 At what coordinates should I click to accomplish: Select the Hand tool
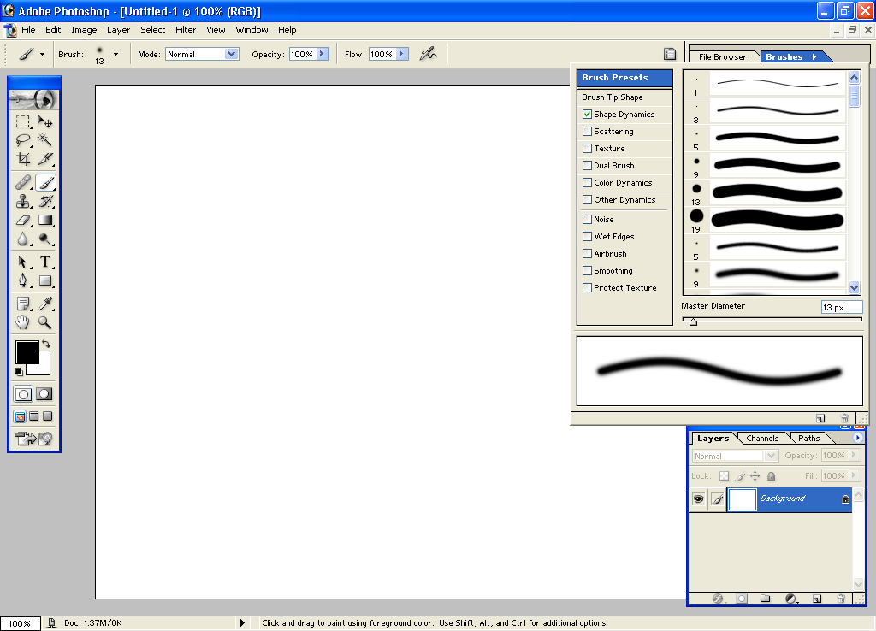23,322
